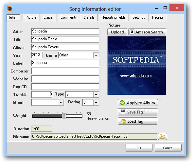Image resolution: width=193 pixels, height=163 pixels.
Task: Open the Details tab
Action: pos(89,17)
